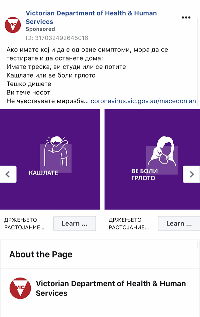Open page name in About the Page section
This screenshot has width=200, height=317.
111,288
